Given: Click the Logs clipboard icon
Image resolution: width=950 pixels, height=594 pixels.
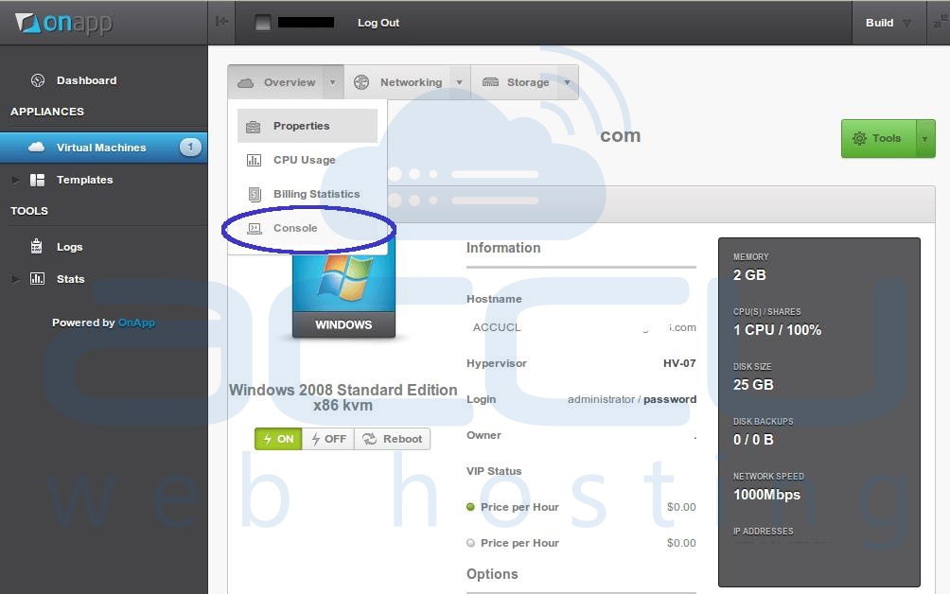Looking at the screenshot, I should pyautogui.click(x=36, y=247).
